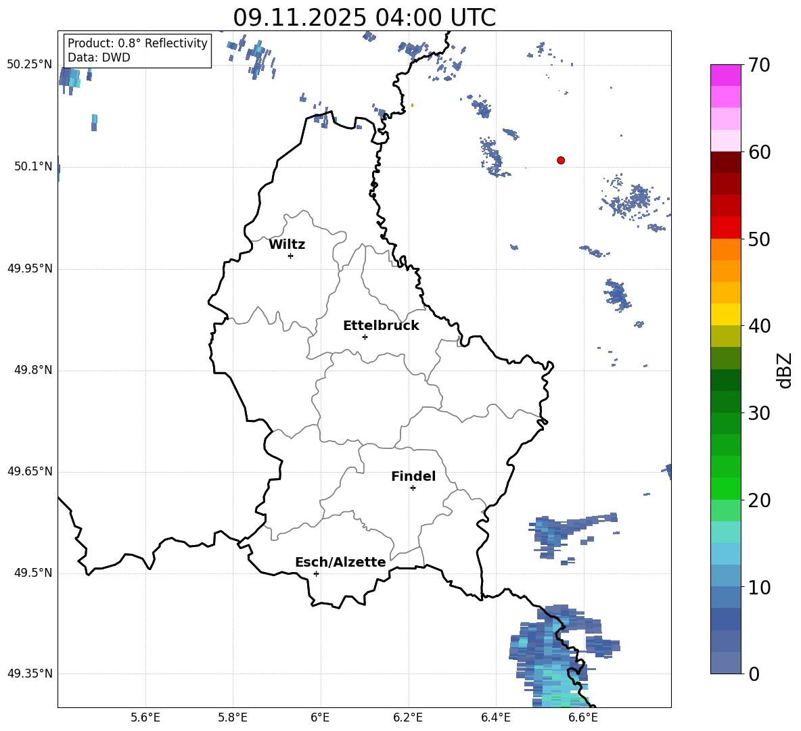Click the 5.6°E longitude label

[145, 717]
